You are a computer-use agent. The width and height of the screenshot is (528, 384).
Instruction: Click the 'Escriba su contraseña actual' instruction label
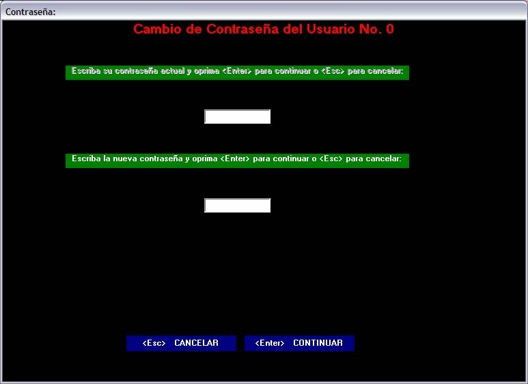[238, 72]
